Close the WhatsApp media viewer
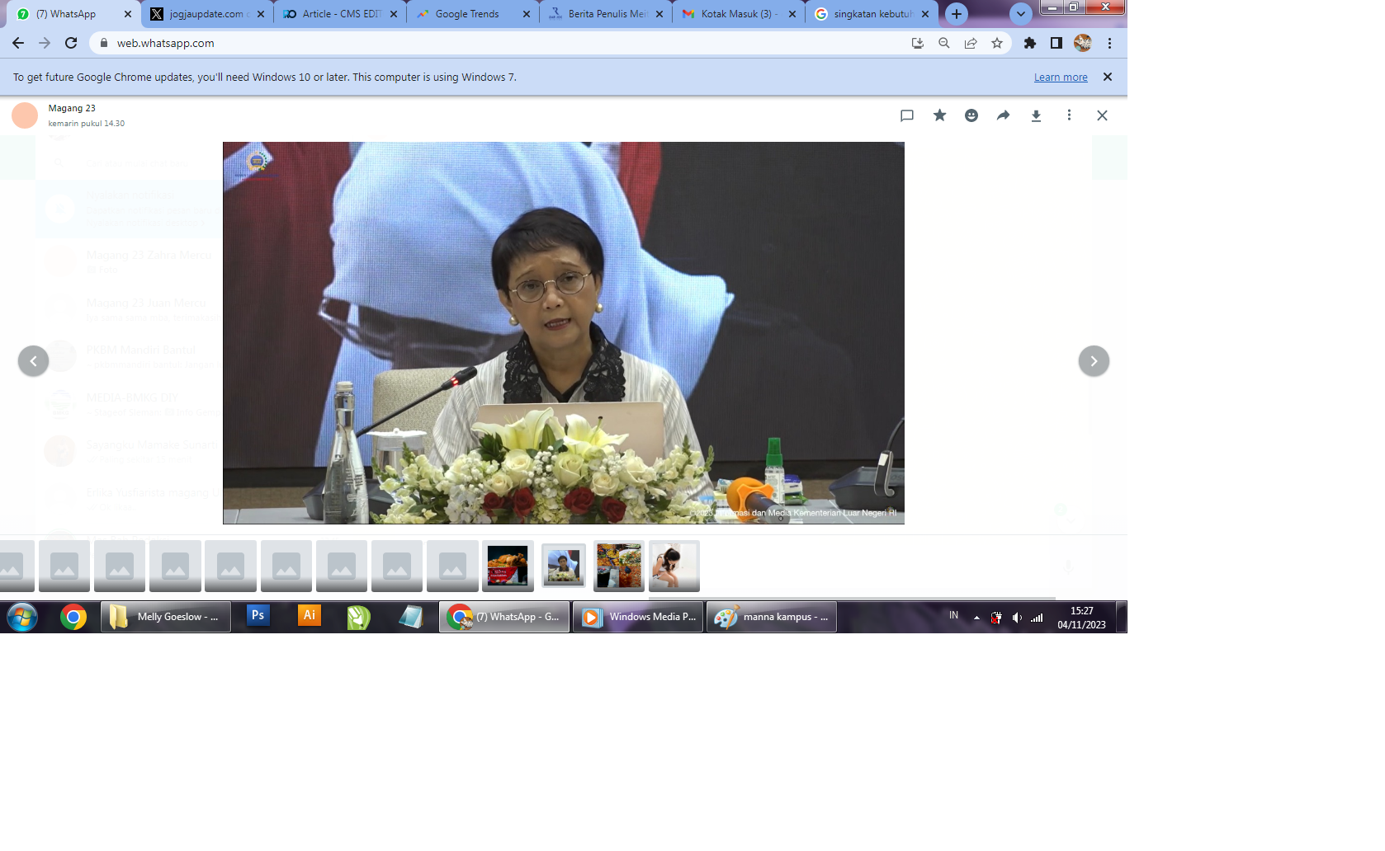 click(1102, 115)
